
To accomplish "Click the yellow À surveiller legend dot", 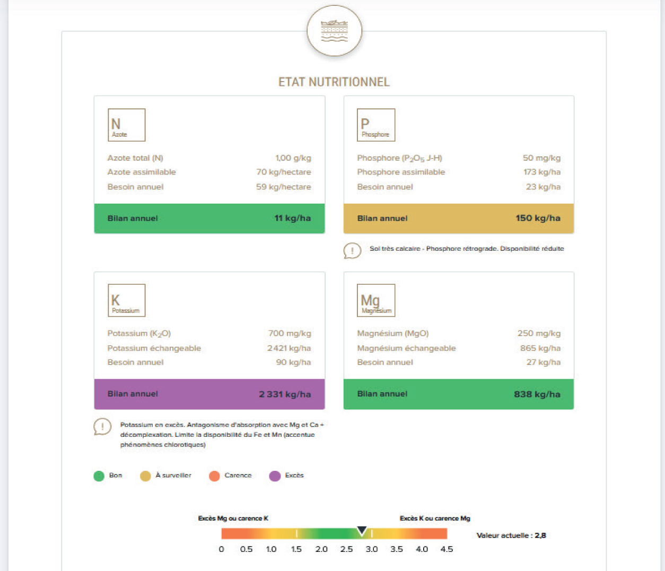I will pyautogui.click(x=145, y=476).
